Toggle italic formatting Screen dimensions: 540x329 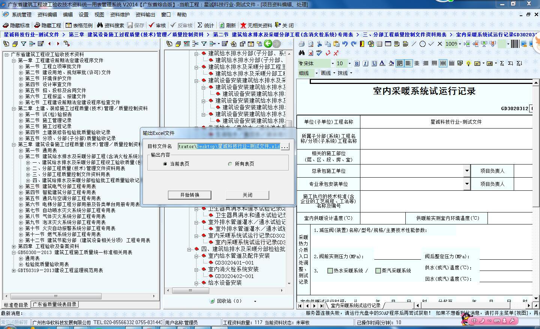pos(365,63)
